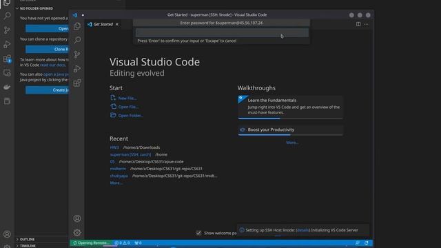
Task: Click More link under Recent
Action: (x=116, y=183)
